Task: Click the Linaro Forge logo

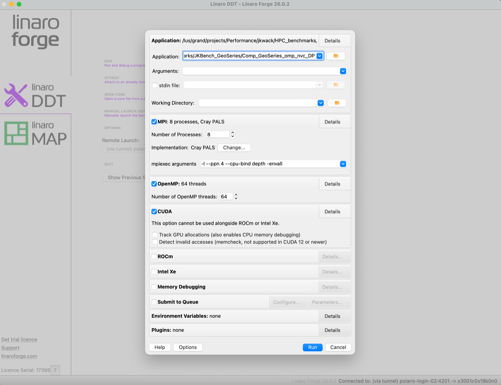Action: coord(35,31)
